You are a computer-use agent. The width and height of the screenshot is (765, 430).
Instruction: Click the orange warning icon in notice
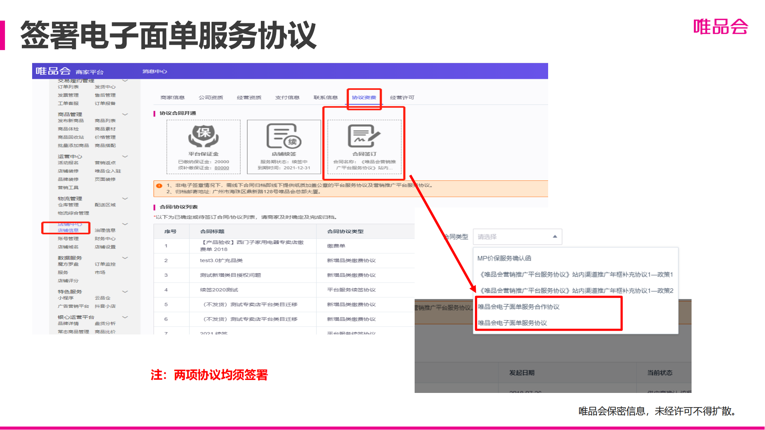coord(159,186)
